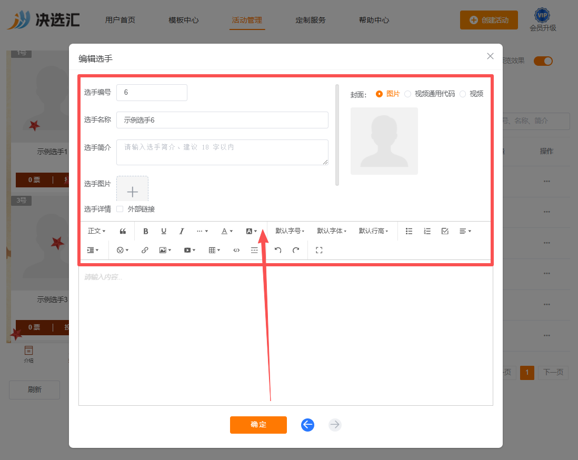Go to 模板中心 tab
This screenshot has width=578, height=460.
point(184,21)
